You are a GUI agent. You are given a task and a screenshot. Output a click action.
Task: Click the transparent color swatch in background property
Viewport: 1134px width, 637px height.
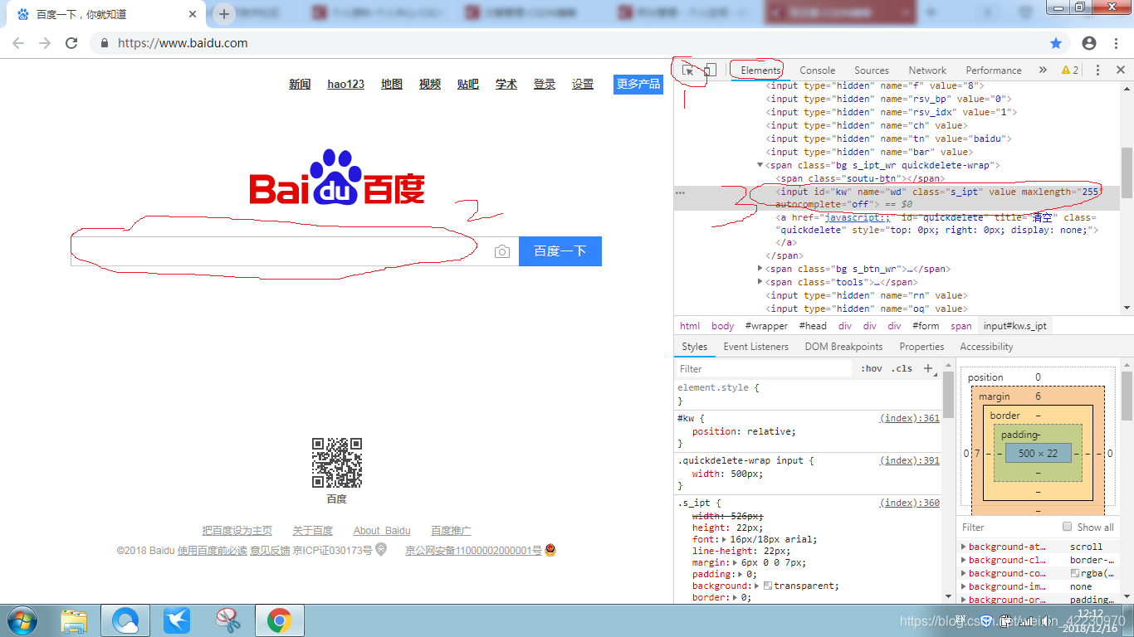coord(768,586)
